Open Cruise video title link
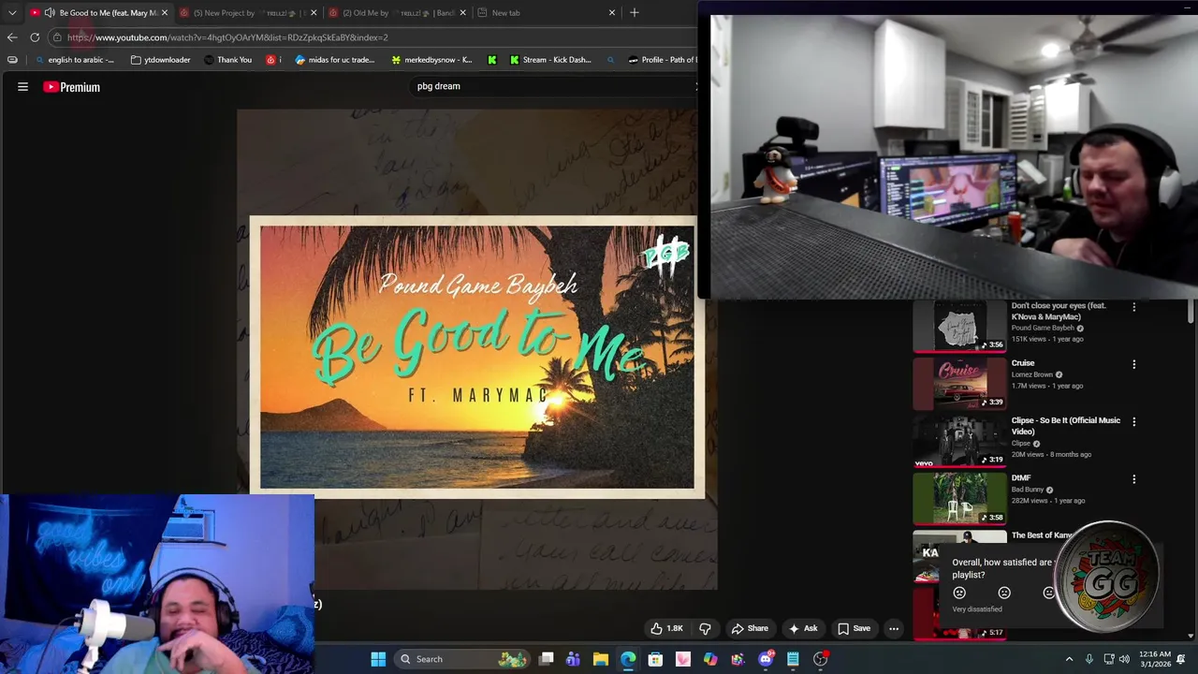Image resolution: width=1198 pixels, height=674 pixels. (x=1023, y=363)
